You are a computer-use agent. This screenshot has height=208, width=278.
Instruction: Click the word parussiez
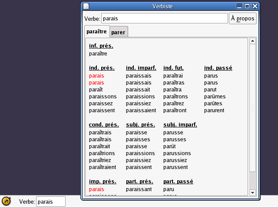[x=175, y=160]
